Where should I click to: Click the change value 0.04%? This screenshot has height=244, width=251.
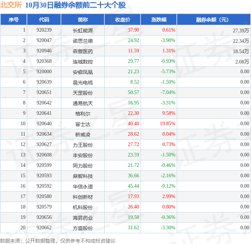pyautogui.click(x=169, y=134)
